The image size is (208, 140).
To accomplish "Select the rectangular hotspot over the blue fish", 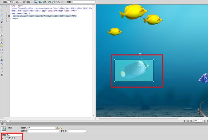I will [134, 71].
